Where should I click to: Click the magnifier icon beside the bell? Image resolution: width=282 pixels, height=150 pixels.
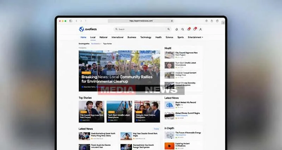click(x=183, y=29)
